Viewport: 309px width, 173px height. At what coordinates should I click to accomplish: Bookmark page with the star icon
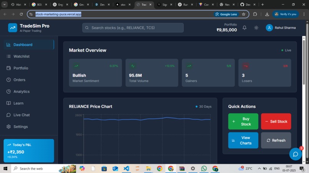(243, 14)
